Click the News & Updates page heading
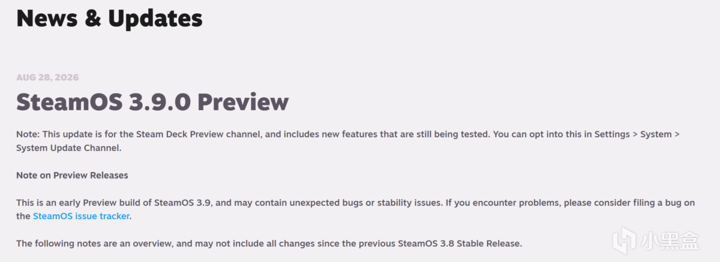Viewport: 720px width, 262px height. pyautogui.click(x=109, y=18)
